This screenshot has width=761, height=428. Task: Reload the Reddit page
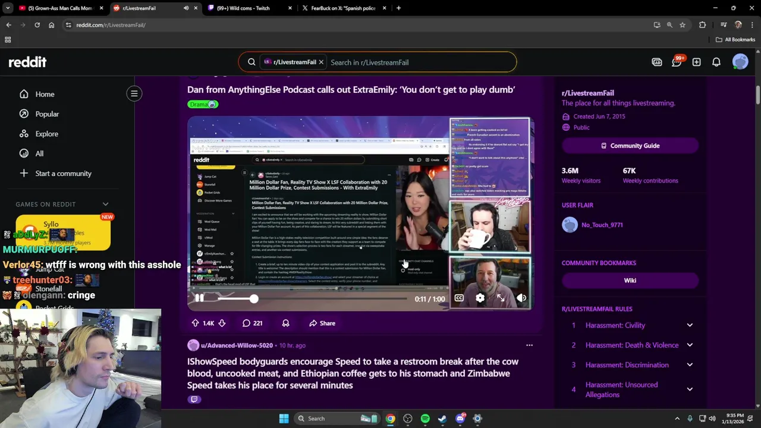point(37,25)
